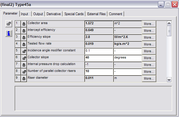The width and height of the screenshot is (179, 117).
Task: Click More... for Intercept efficiency
Action: (149, 31)
